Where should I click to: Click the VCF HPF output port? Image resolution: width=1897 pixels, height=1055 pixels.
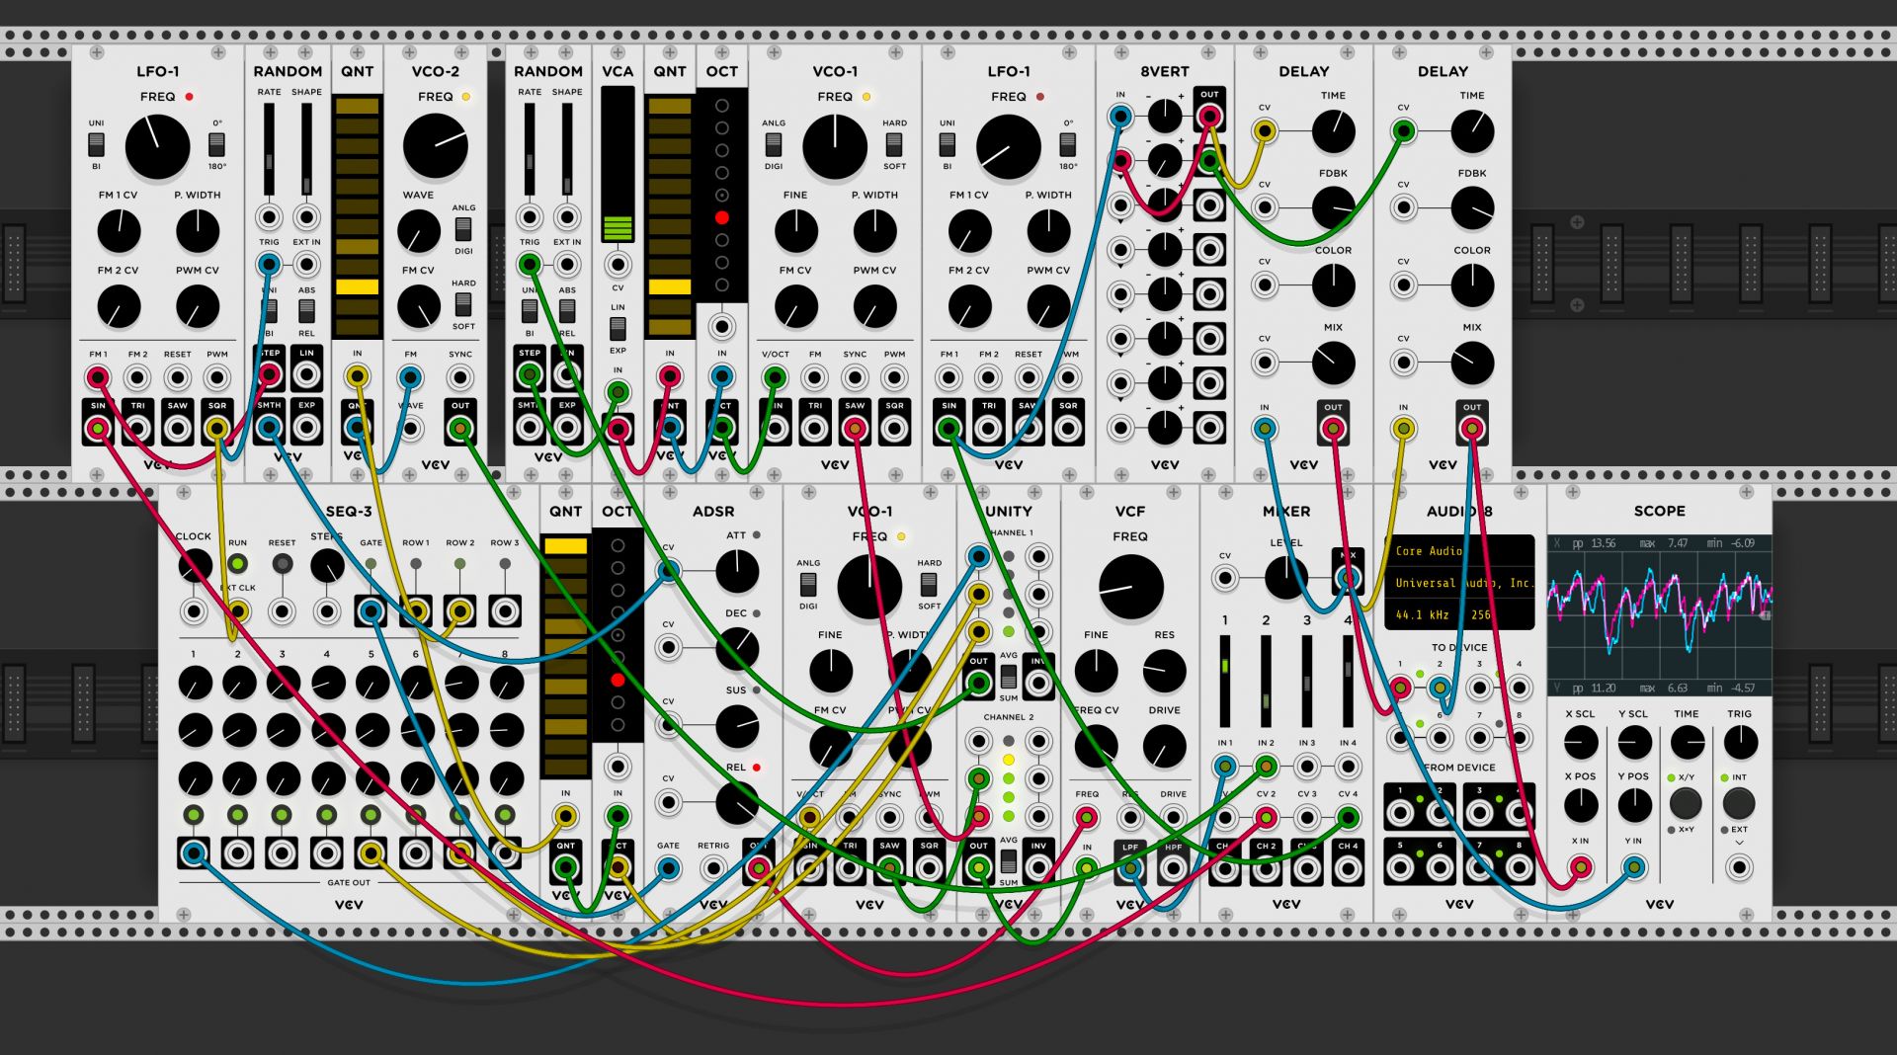[x=1173, y=868]
